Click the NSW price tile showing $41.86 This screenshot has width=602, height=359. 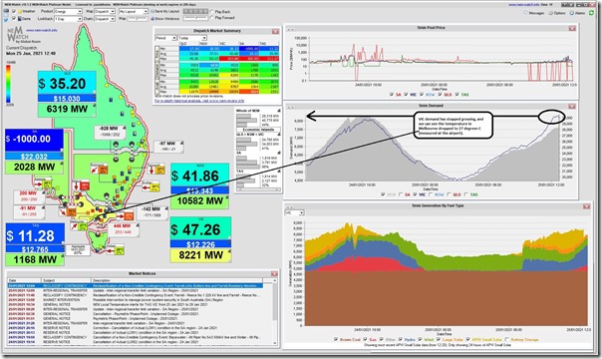click(199, 176)
